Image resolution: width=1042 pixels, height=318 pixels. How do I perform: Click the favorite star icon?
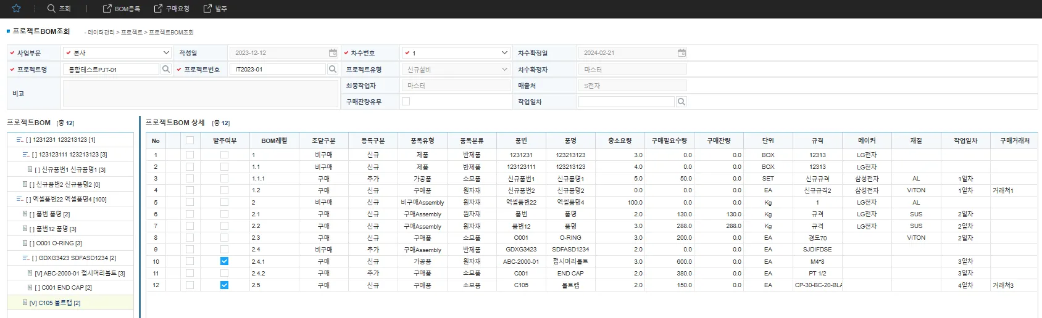point(17,9)
